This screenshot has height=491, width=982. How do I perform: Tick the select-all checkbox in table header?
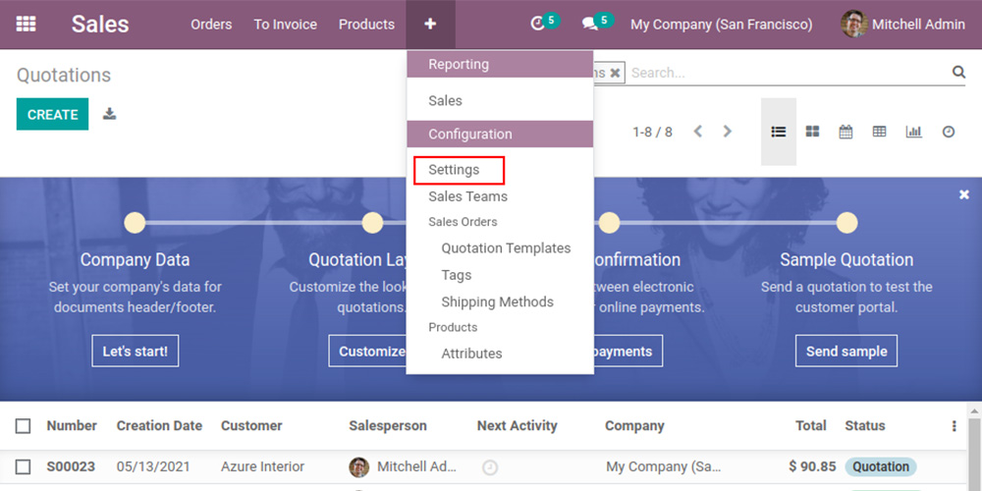point(24,426)
